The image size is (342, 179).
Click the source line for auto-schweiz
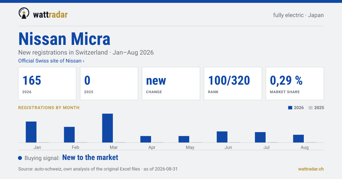pyautogui.click(x=98, y=169)
